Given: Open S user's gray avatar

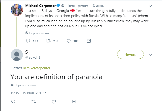Looking at the screenshot, I should (x=17, y=55).
